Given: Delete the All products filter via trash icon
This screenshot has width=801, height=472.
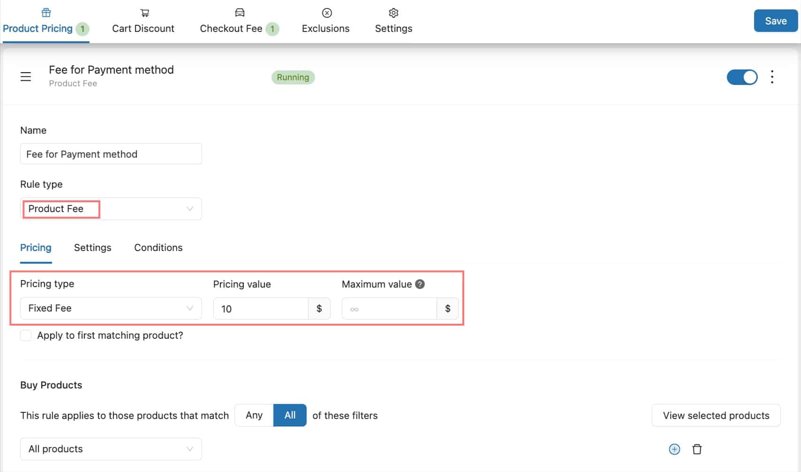Looking at the screenshot, I should 697,449.
